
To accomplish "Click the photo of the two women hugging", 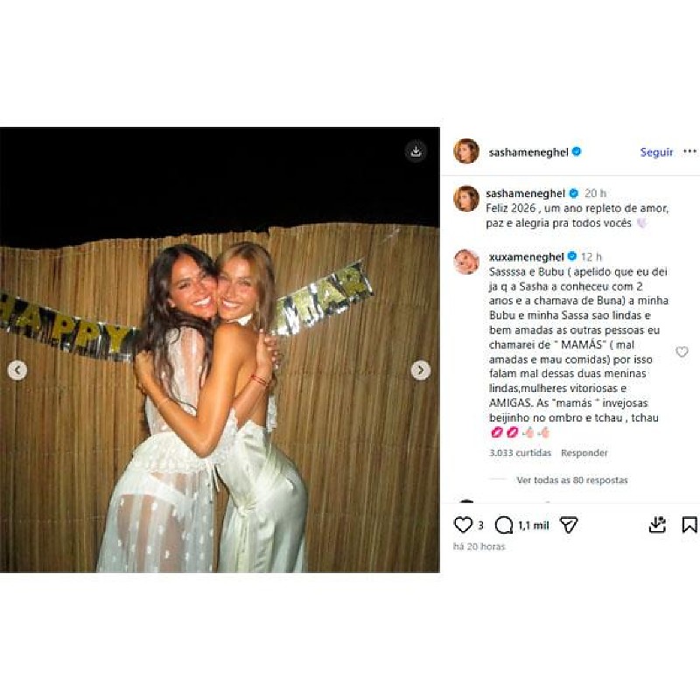I will [x=219, y=394].
